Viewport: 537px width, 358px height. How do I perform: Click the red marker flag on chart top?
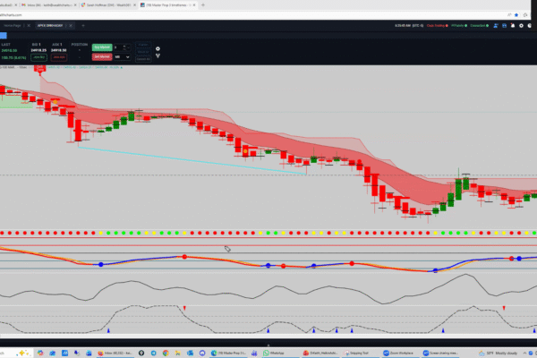pos(40,68)
